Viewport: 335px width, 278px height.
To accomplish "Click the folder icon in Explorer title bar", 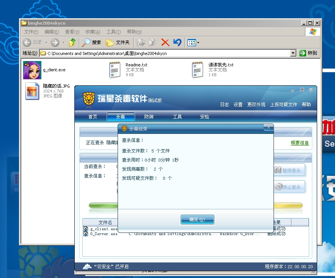I will 24,23.
